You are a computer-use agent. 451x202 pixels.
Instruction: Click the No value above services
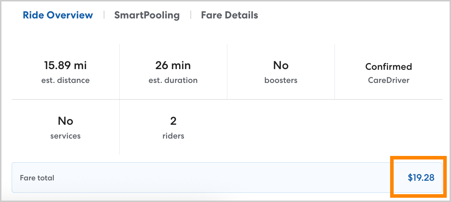65,121
